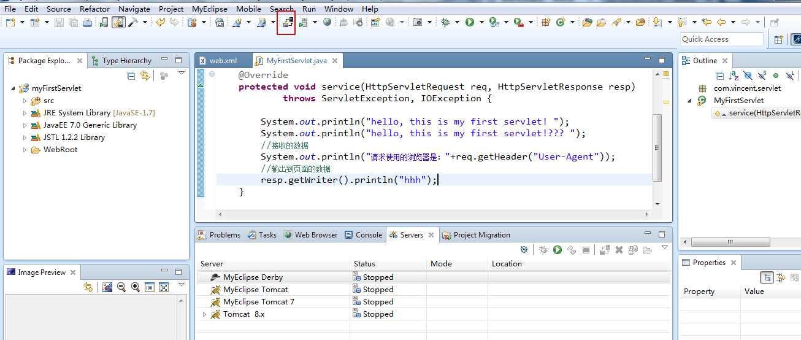This screenshot has height=340, width=801.
Task: Click the Previous Annotation up-arrow icon
Action: 681,22
